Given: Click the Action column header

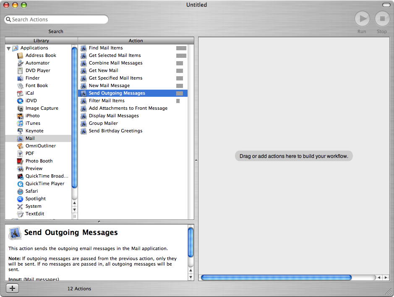Looking at the screenshot, I should [x=136, y=41].
